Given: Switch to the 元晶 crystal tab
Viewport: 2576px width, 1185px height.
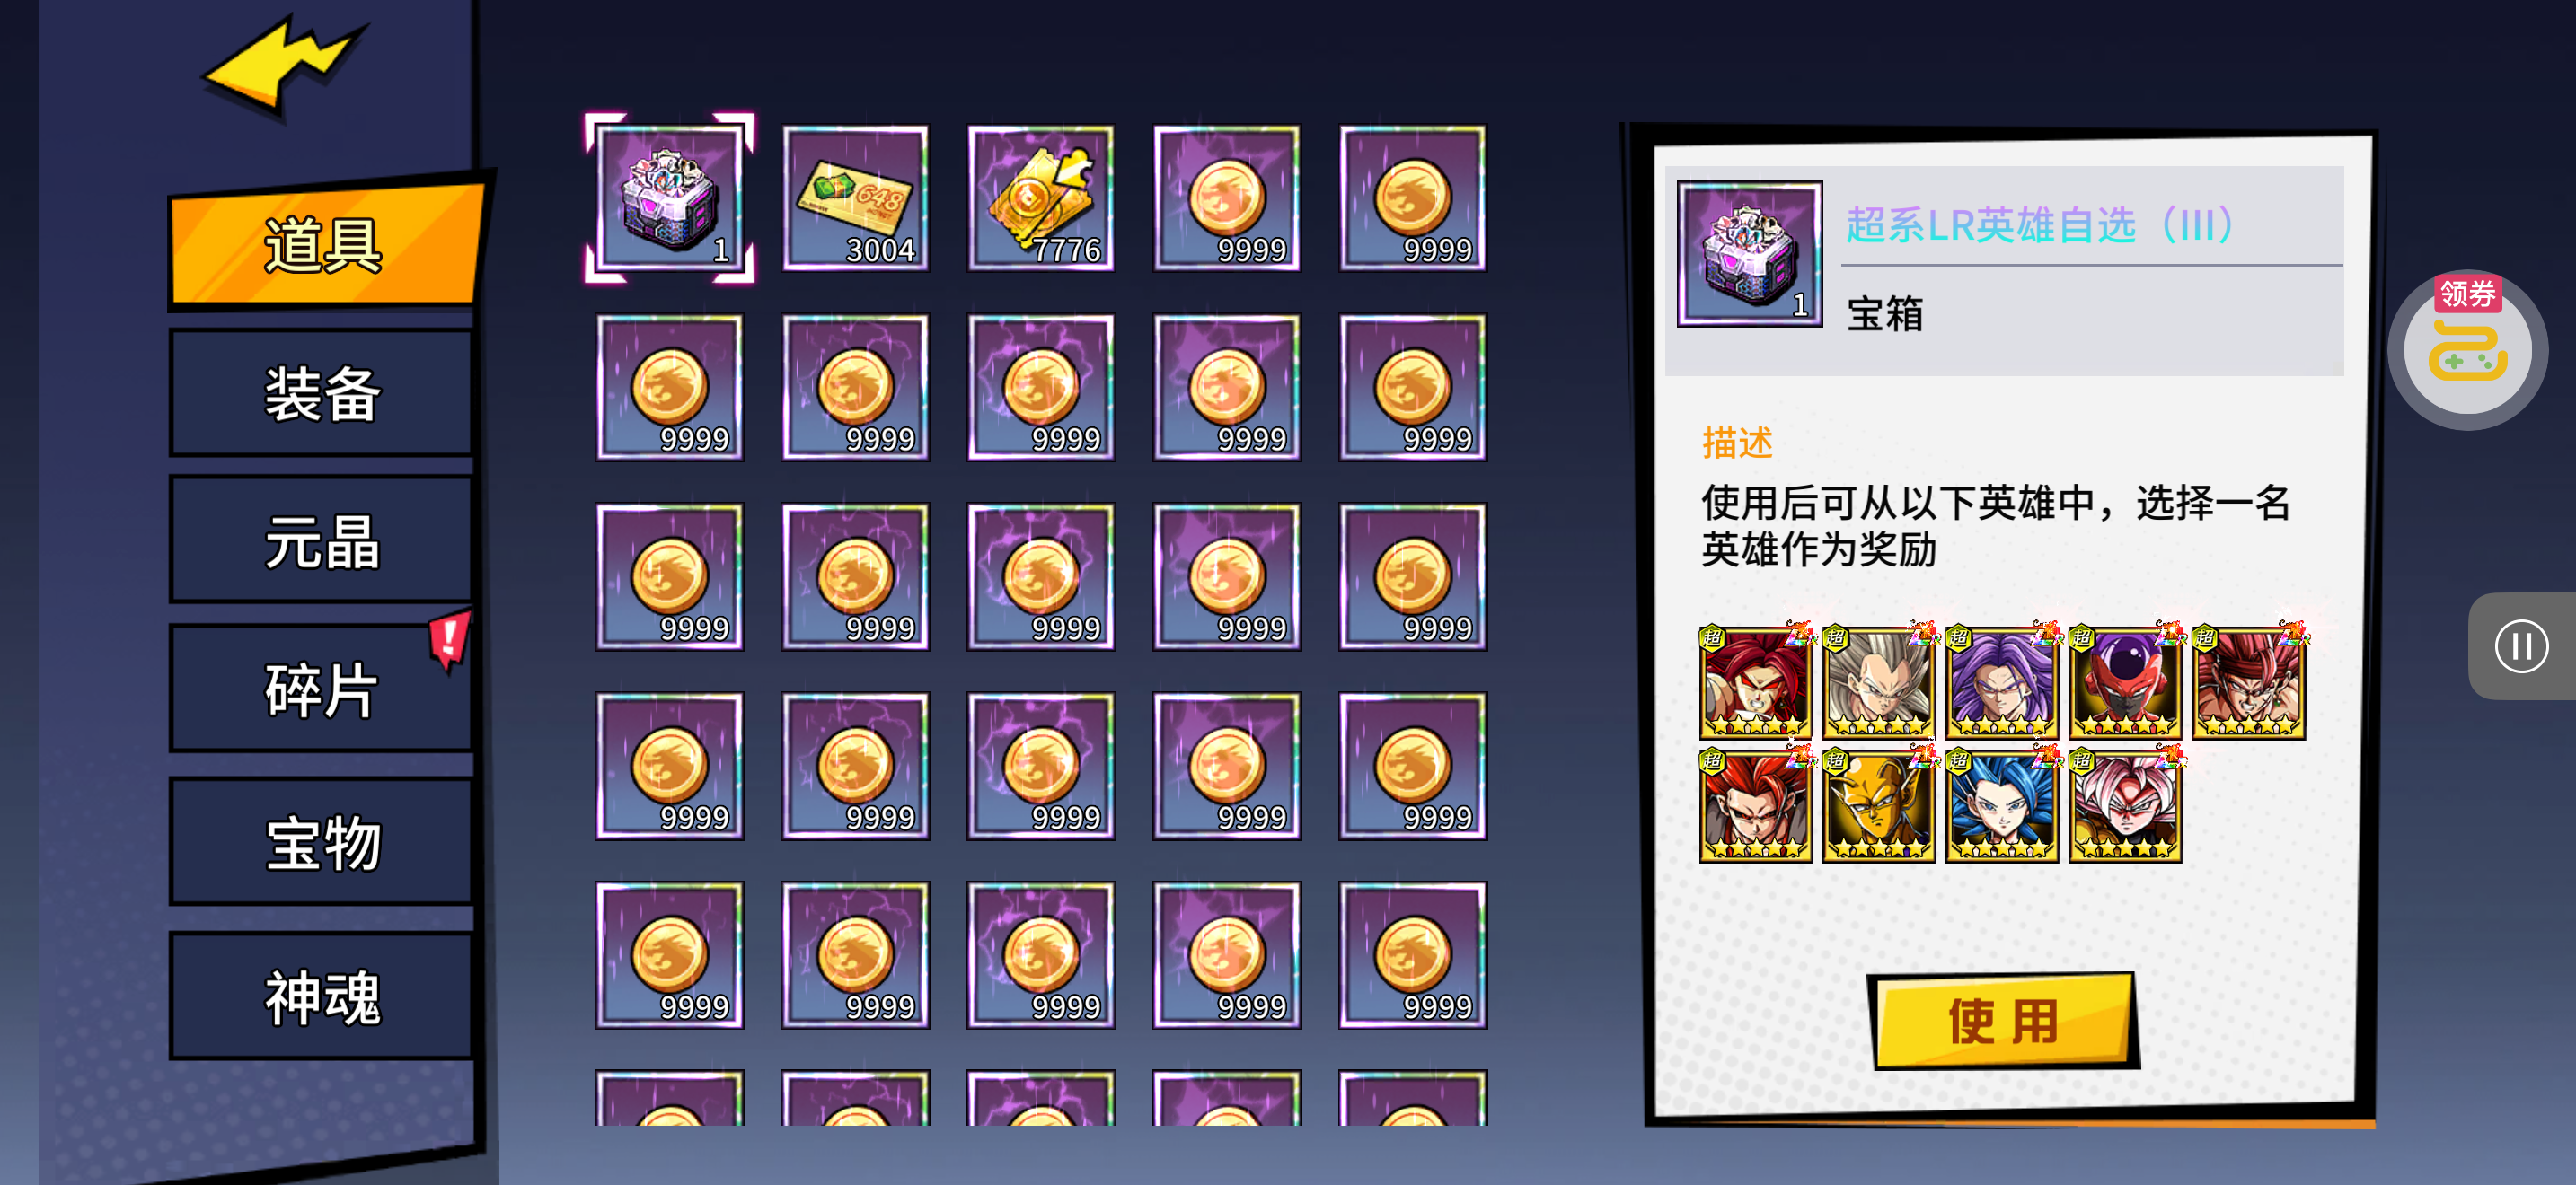Looking at the screenshot, I should 321,541.
